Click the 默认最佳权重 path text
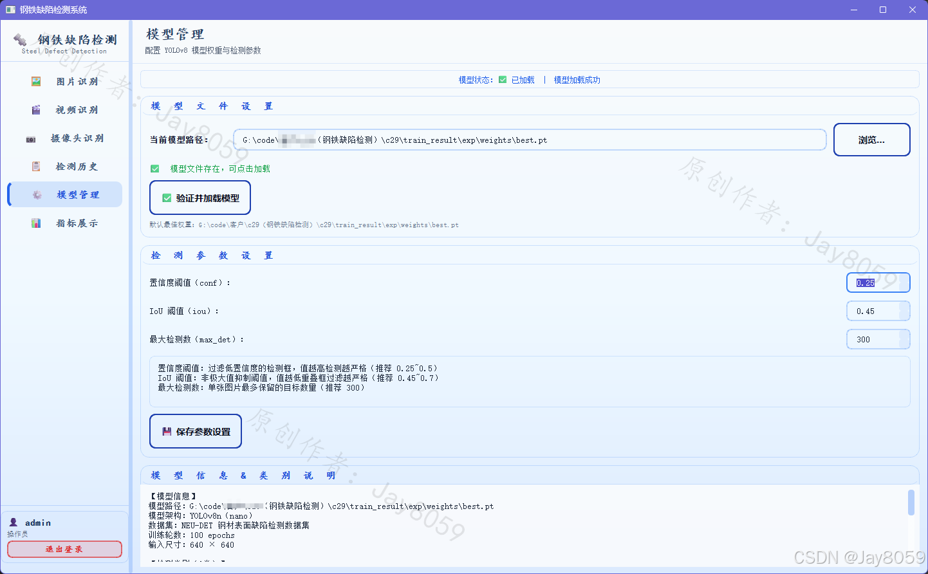The image size is (928, 574). click(304, 225)
